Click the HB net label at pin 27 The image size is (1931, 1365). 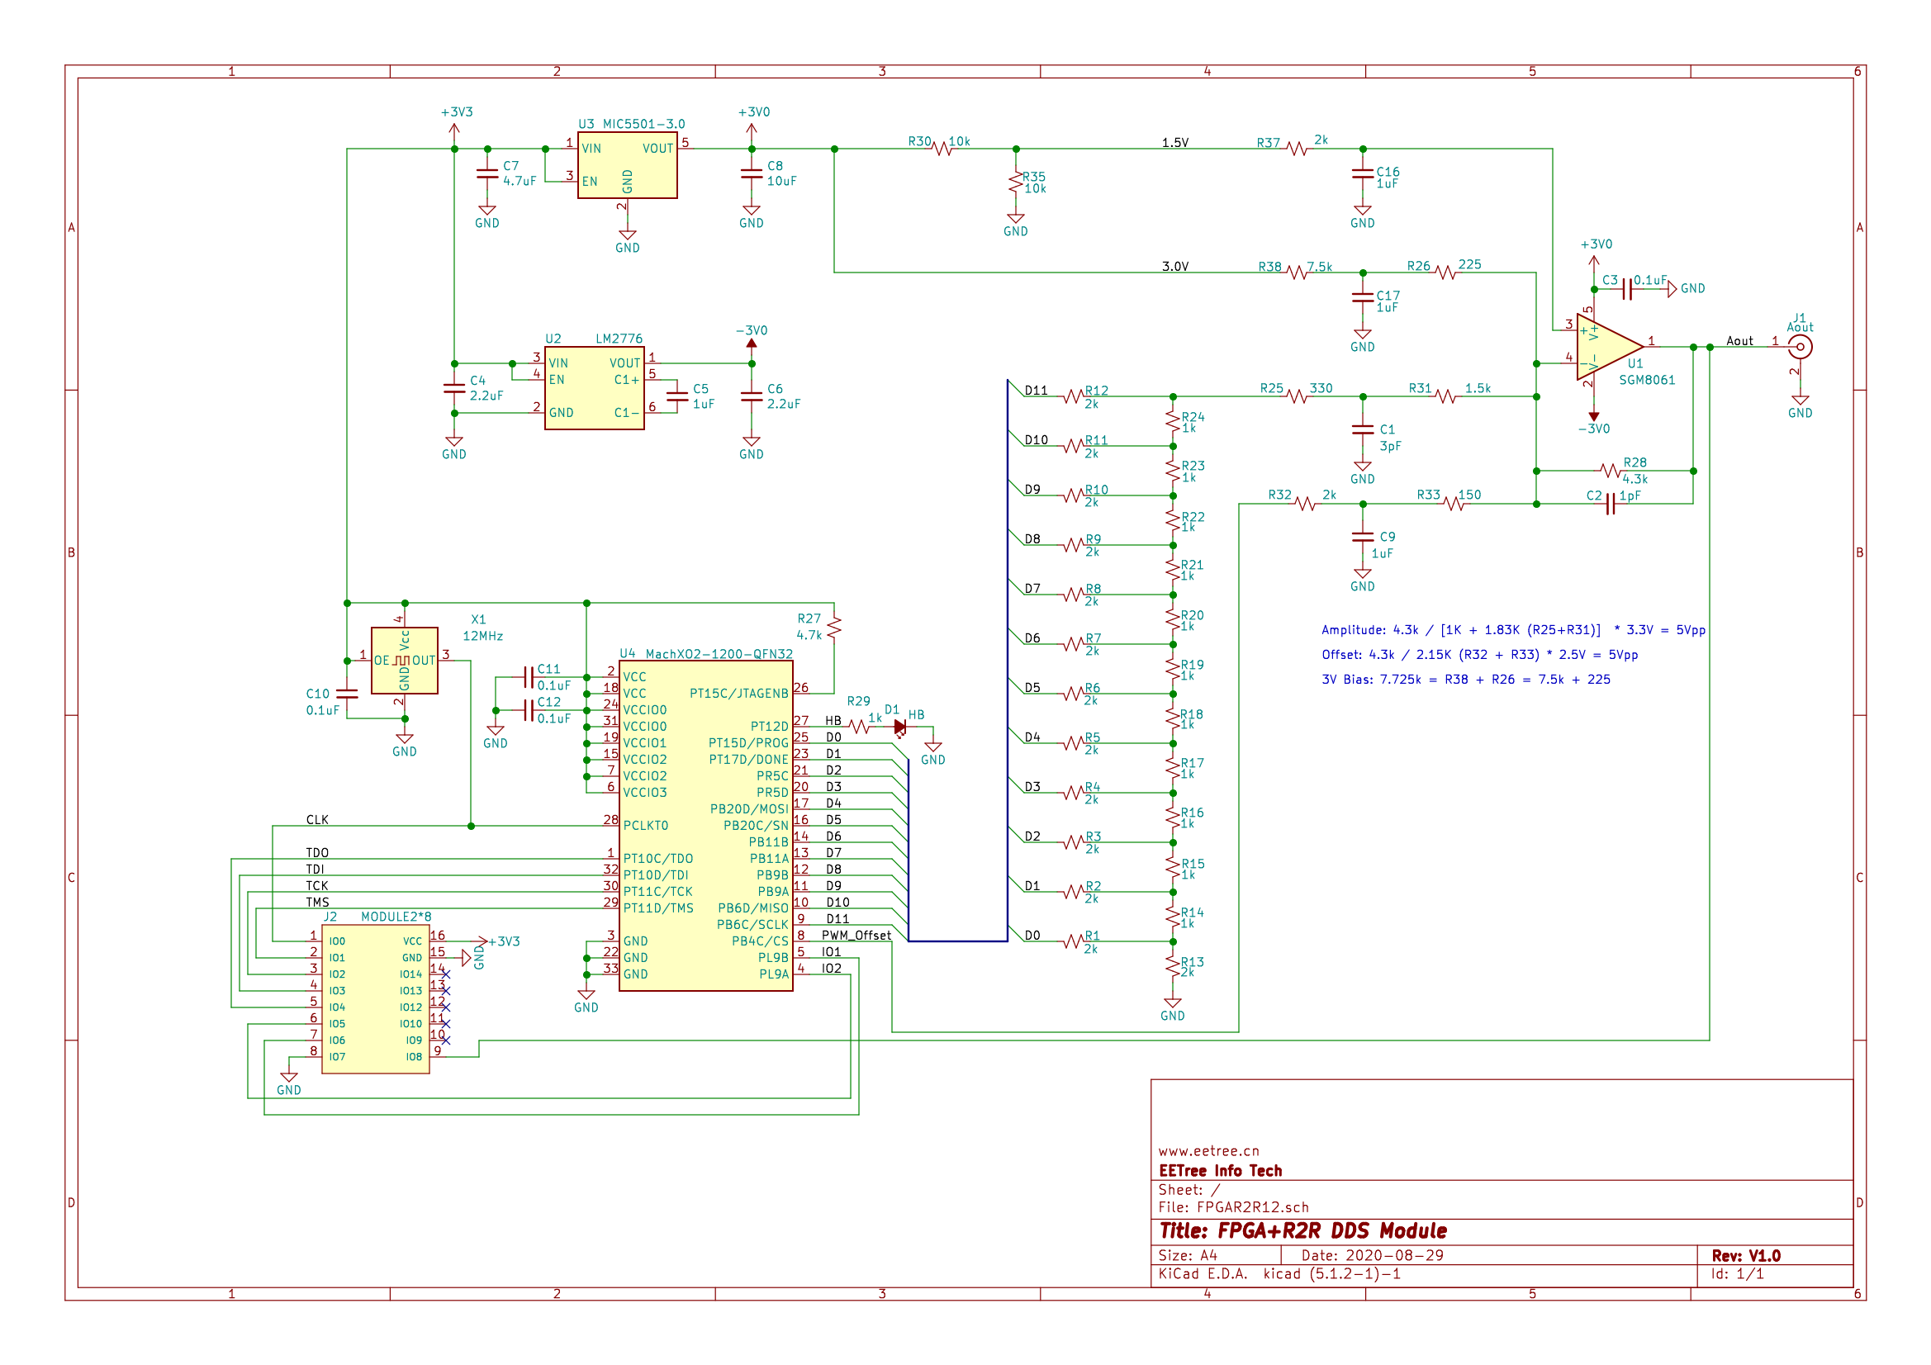tap(833, 721)
